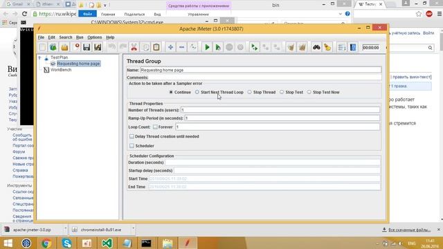Select the Stop Test Now radio button
The image size is (443, 249).
[x=309, y=92]
